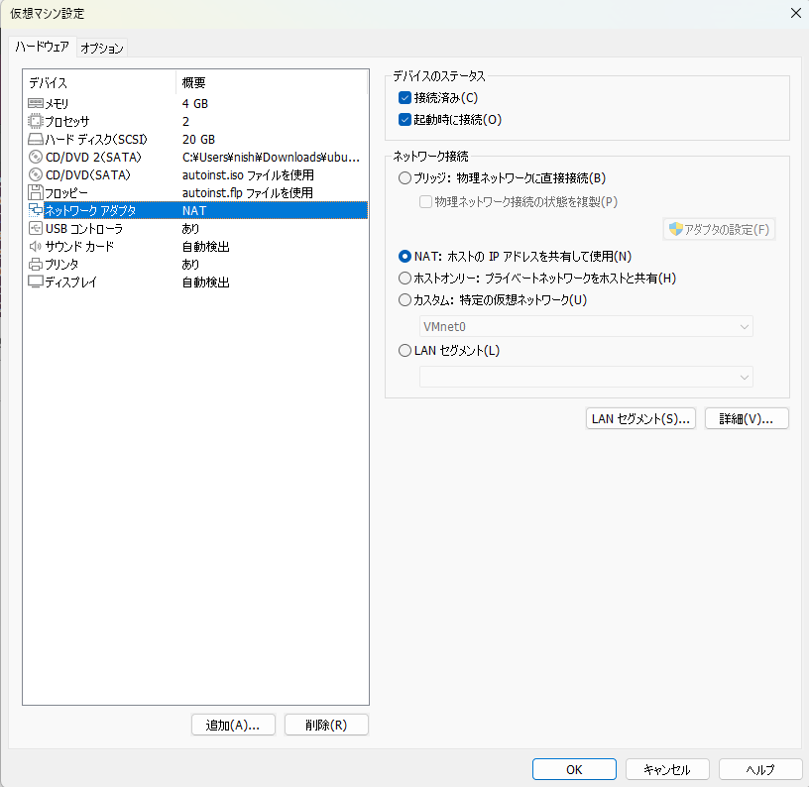809x787 pixels.
Task: Click the NAT summary in selected row
Action: 194,210
